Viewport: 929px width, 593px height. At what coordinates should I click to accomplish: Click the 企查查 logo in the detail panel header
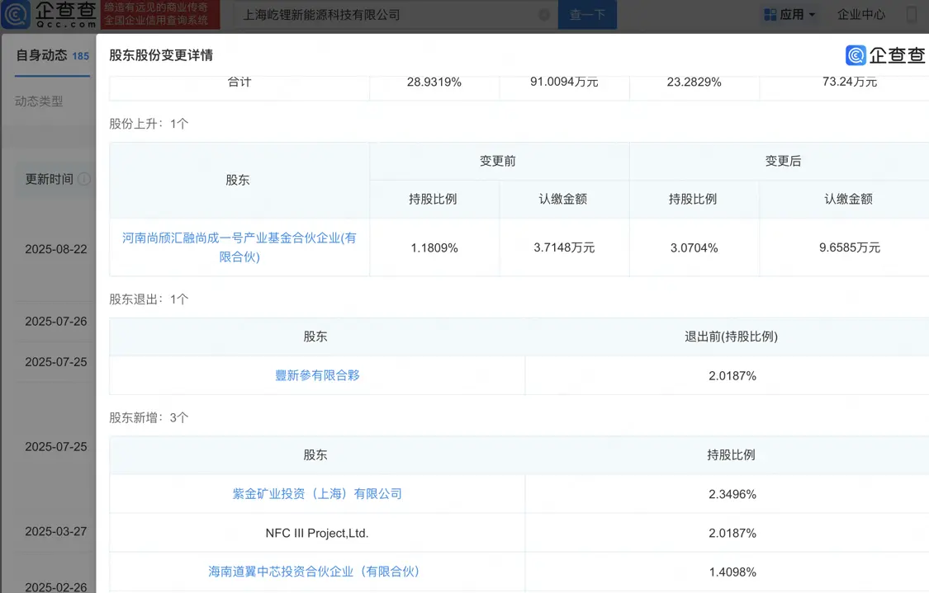(885, 55)
